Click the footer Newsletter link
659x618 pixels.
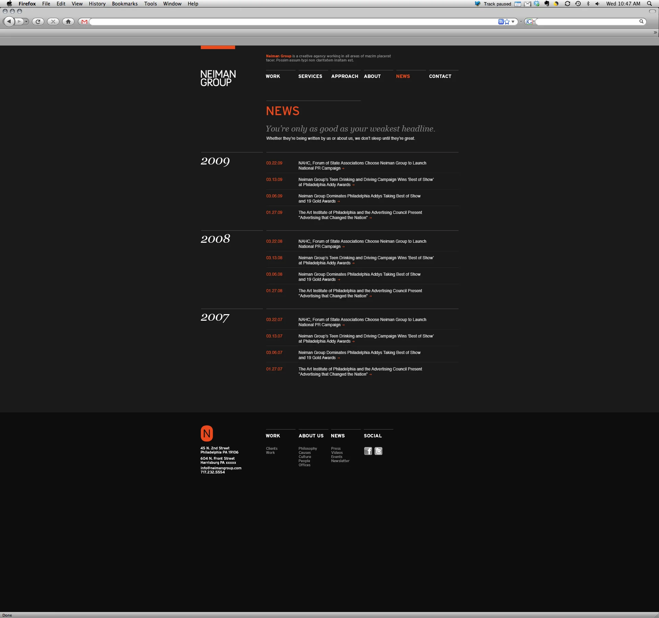(340, 461)
